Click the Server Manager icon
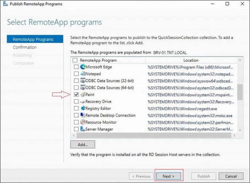This screenshot has width=250, height=183. [x=83, y=129]
